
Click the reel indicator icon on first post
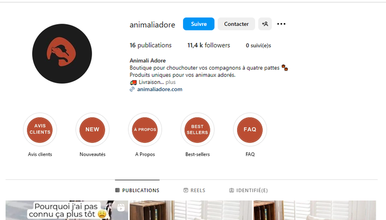pyautogui.click(x=121, y=208)
